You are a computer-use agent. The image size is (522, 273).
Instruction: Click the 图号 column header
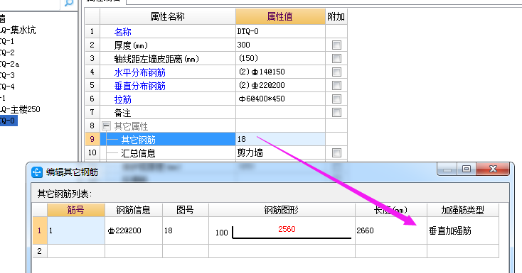pos(186,210)
